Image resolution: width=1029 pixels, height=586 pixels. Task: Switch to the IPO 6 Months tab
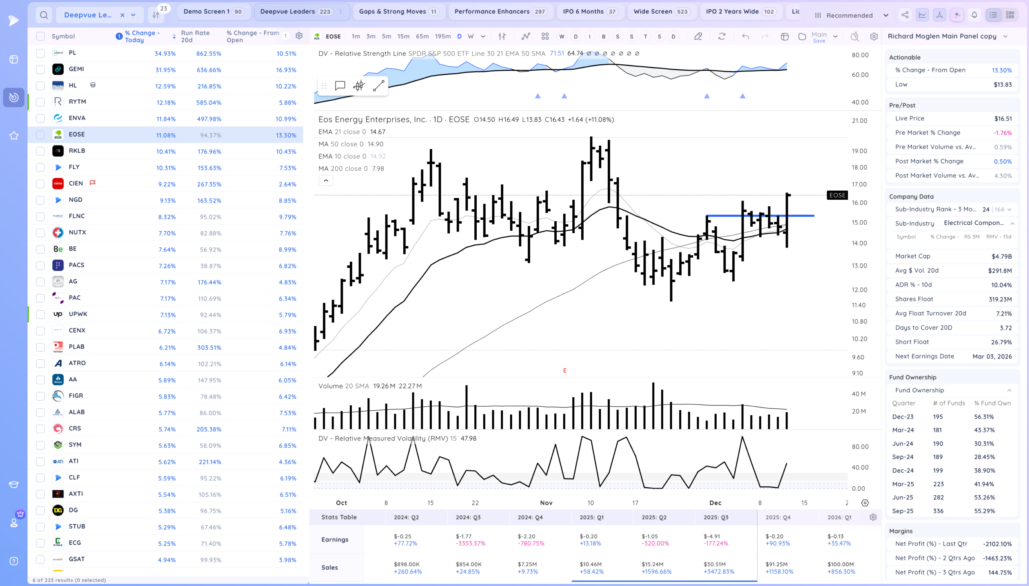point(590,12)
